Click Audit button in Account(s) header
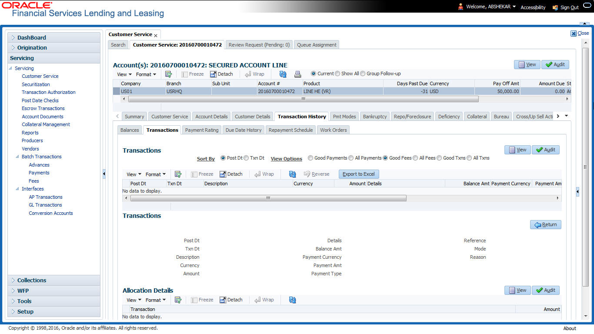Image resolution: width=594 pixels, height=334 pixels. pos(555,64)
